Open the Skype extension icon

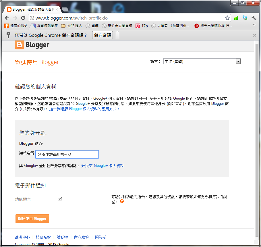[245, 18]
